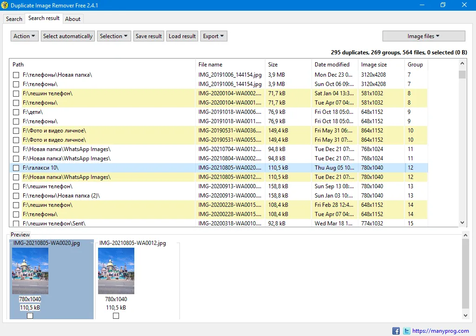Image resolution: width=476 pixels, height=336 pixels.
Task: Click the Facebook icon in the footer
Action: pyautogui.click(x=396, y=331)
